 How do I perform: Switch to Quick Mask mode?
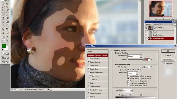(7, 54)
